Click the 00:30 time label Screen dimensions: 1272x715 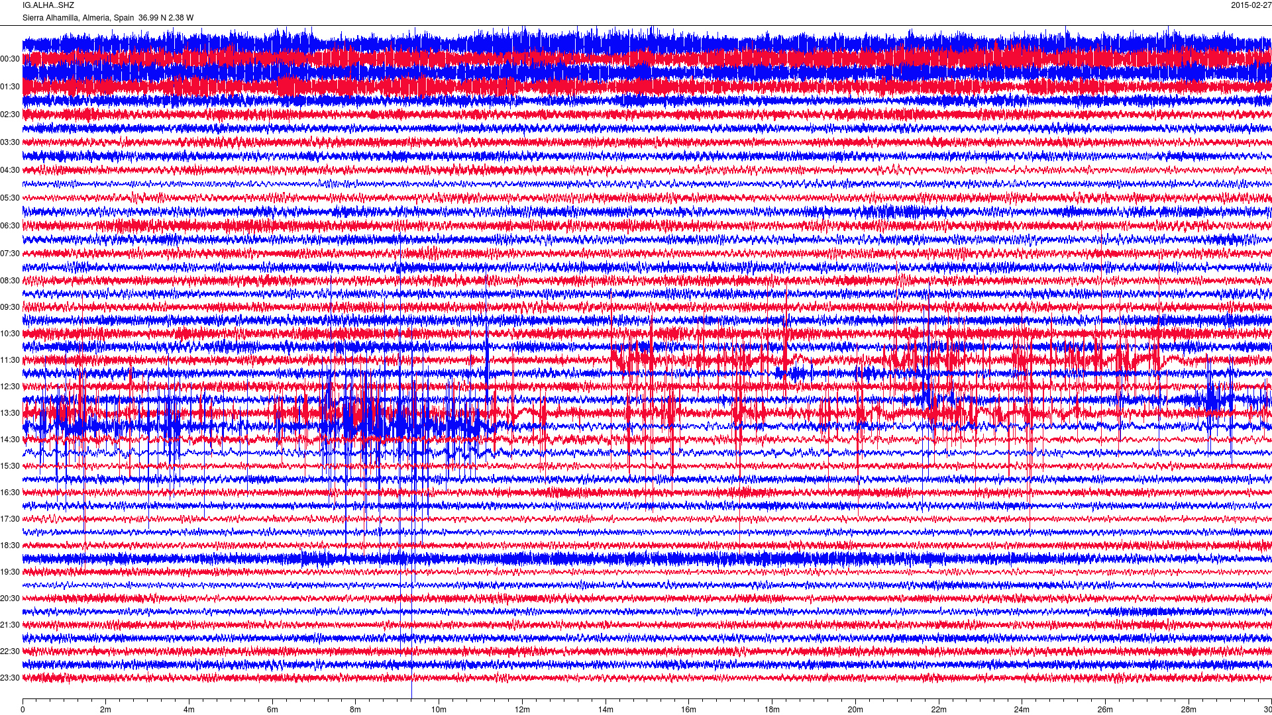pos(10,59)
